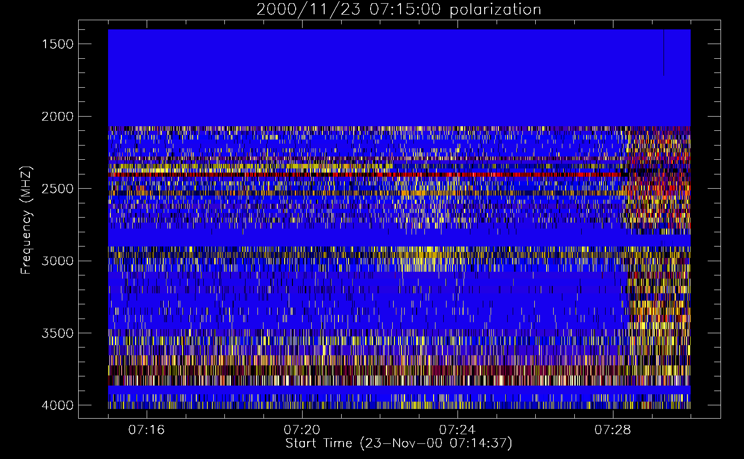The width and height of the screenshot is (744, 459).
Task: Click the 07:28 time axis label
Action: coord(613,430)
